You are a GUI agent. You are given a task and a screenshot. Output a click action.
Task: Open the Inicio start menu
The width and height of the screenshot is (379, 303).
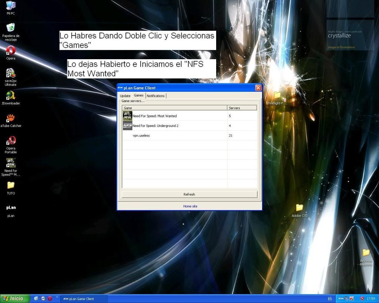(15, 299)
